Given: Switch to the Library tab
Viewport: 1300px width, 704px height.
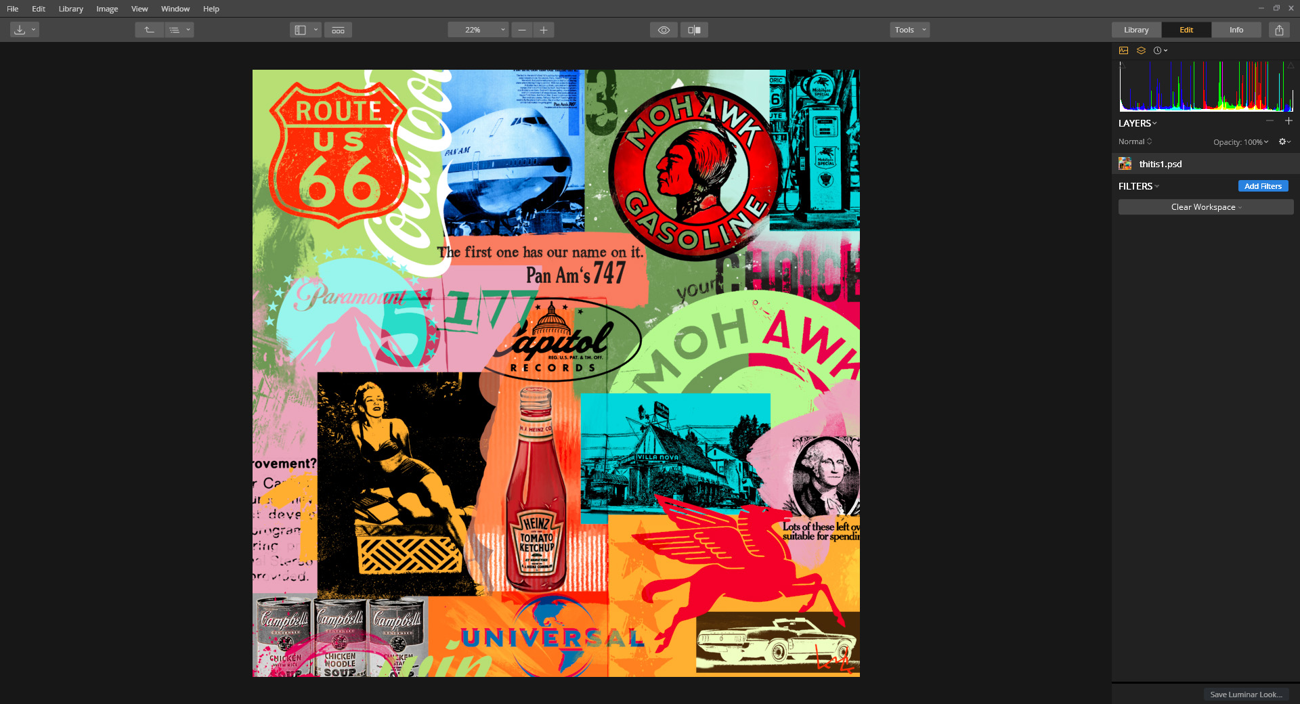Looking at the screenshot, I should click(x=1136, y=30).
